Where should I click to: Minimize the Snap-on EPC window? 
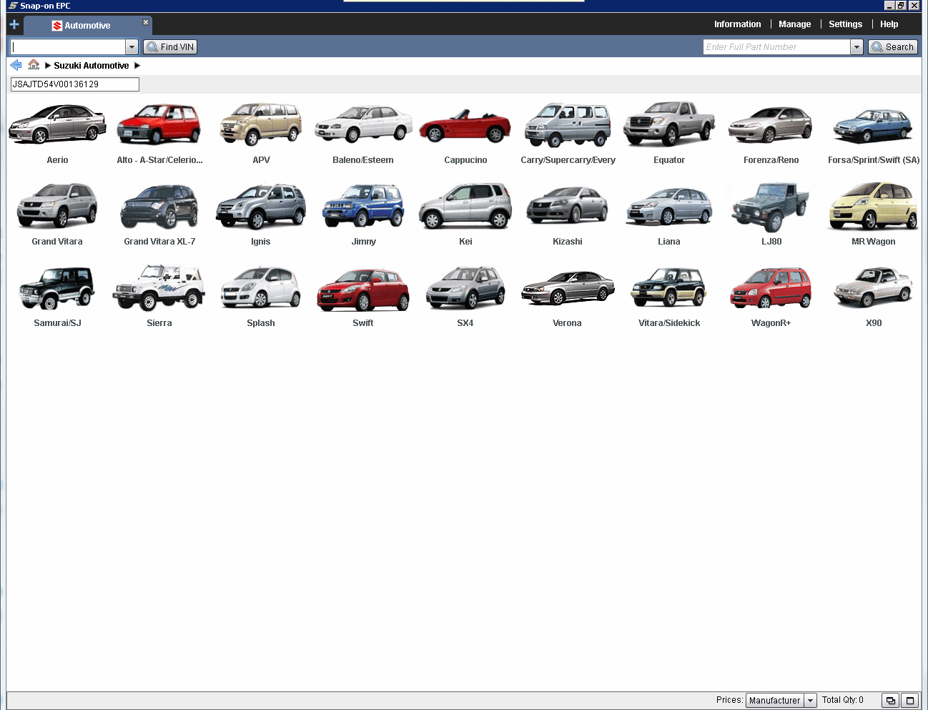pyautogui.click(x=889, y=6)
